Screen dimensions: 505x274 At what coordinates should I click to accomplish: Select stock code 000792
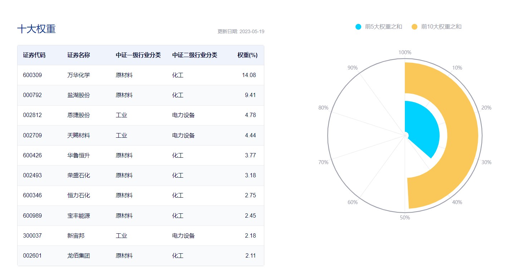(x=32, y=95)
